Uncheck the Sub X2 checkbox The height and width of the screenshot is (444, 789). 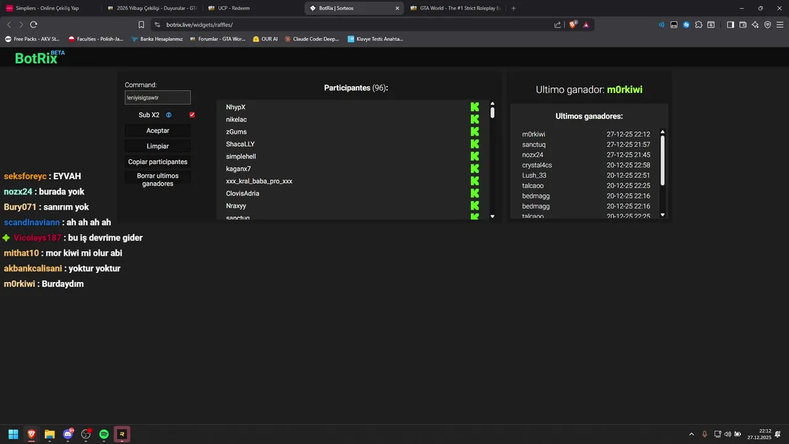pyautogui.click(x=192, y=115)
